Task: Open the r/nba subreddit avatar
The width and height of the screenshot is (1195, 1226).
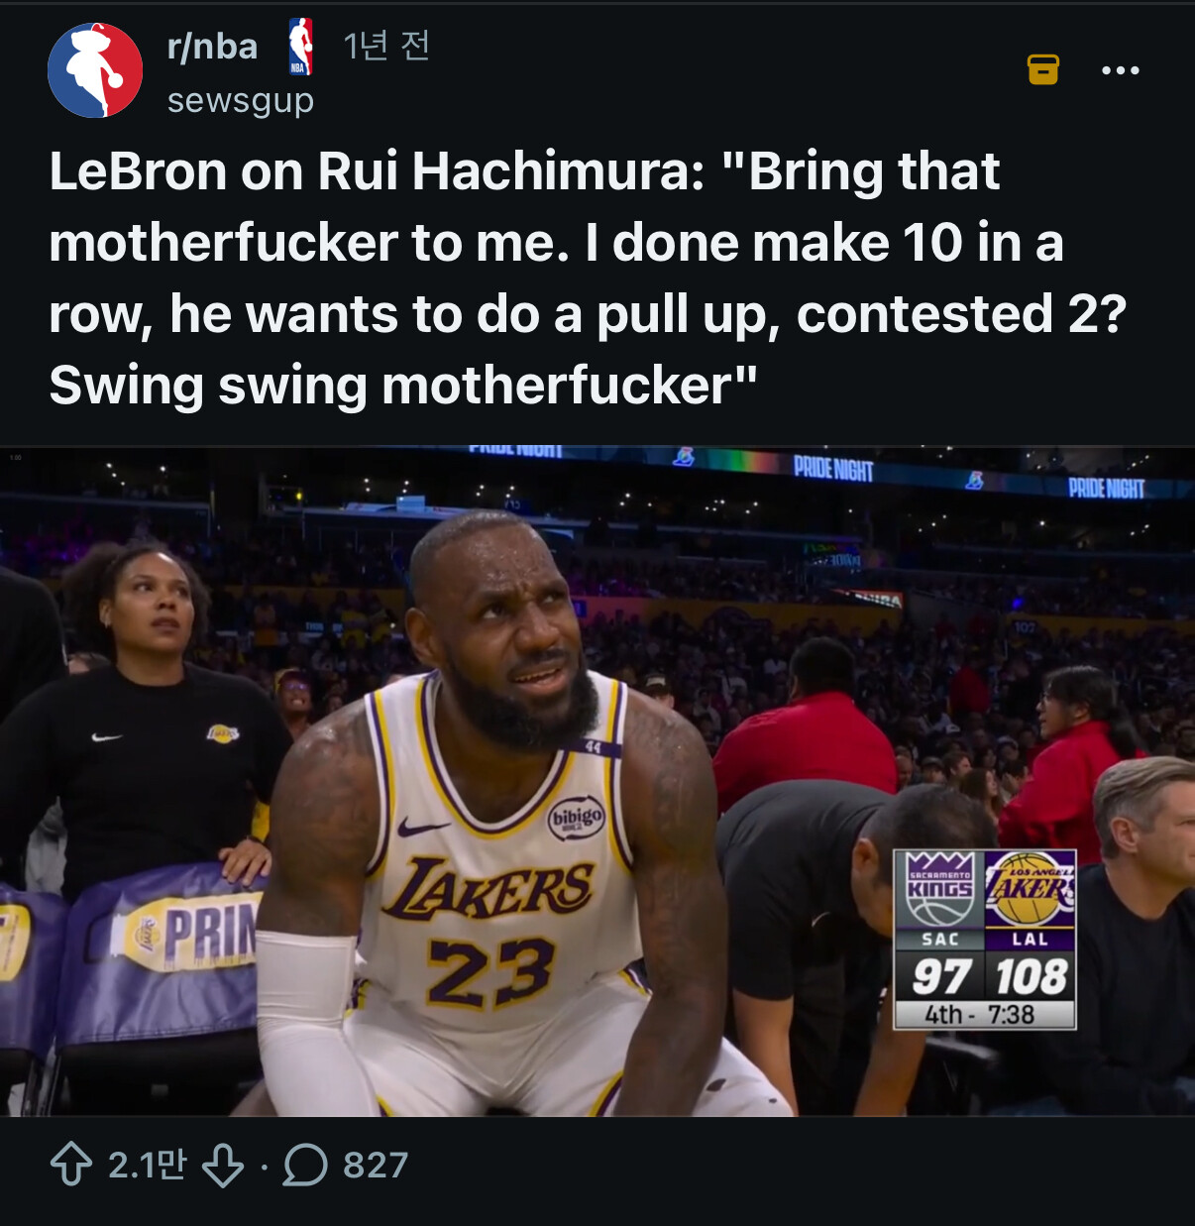Action: tap(95, 70)
